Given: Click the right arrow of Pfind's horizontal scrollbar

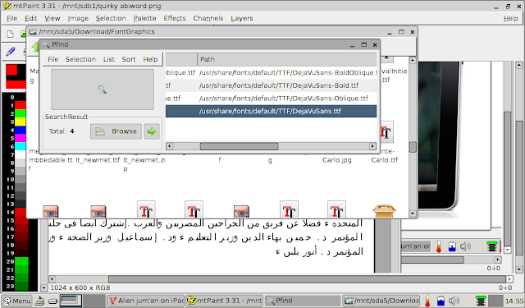Looking at the screenshot, I should 372,146.
